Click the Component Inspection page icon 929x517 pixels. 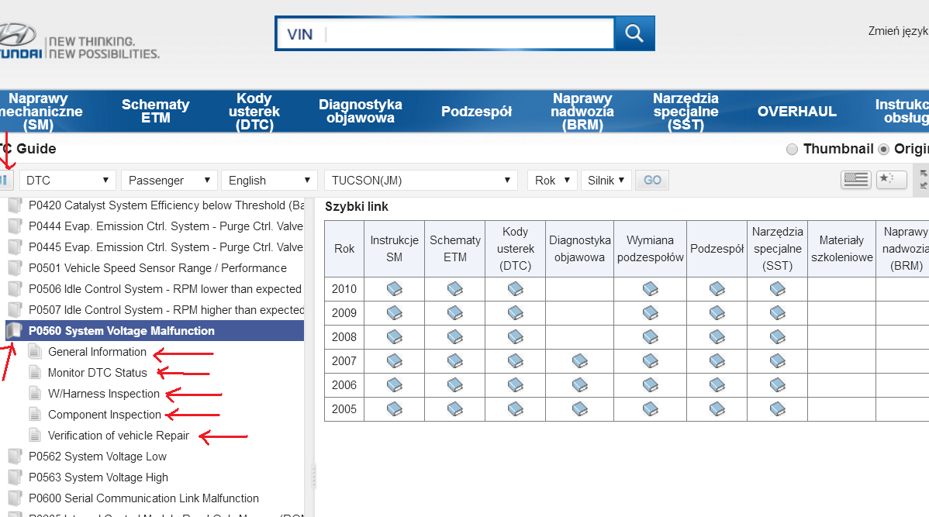coord(35,415)
